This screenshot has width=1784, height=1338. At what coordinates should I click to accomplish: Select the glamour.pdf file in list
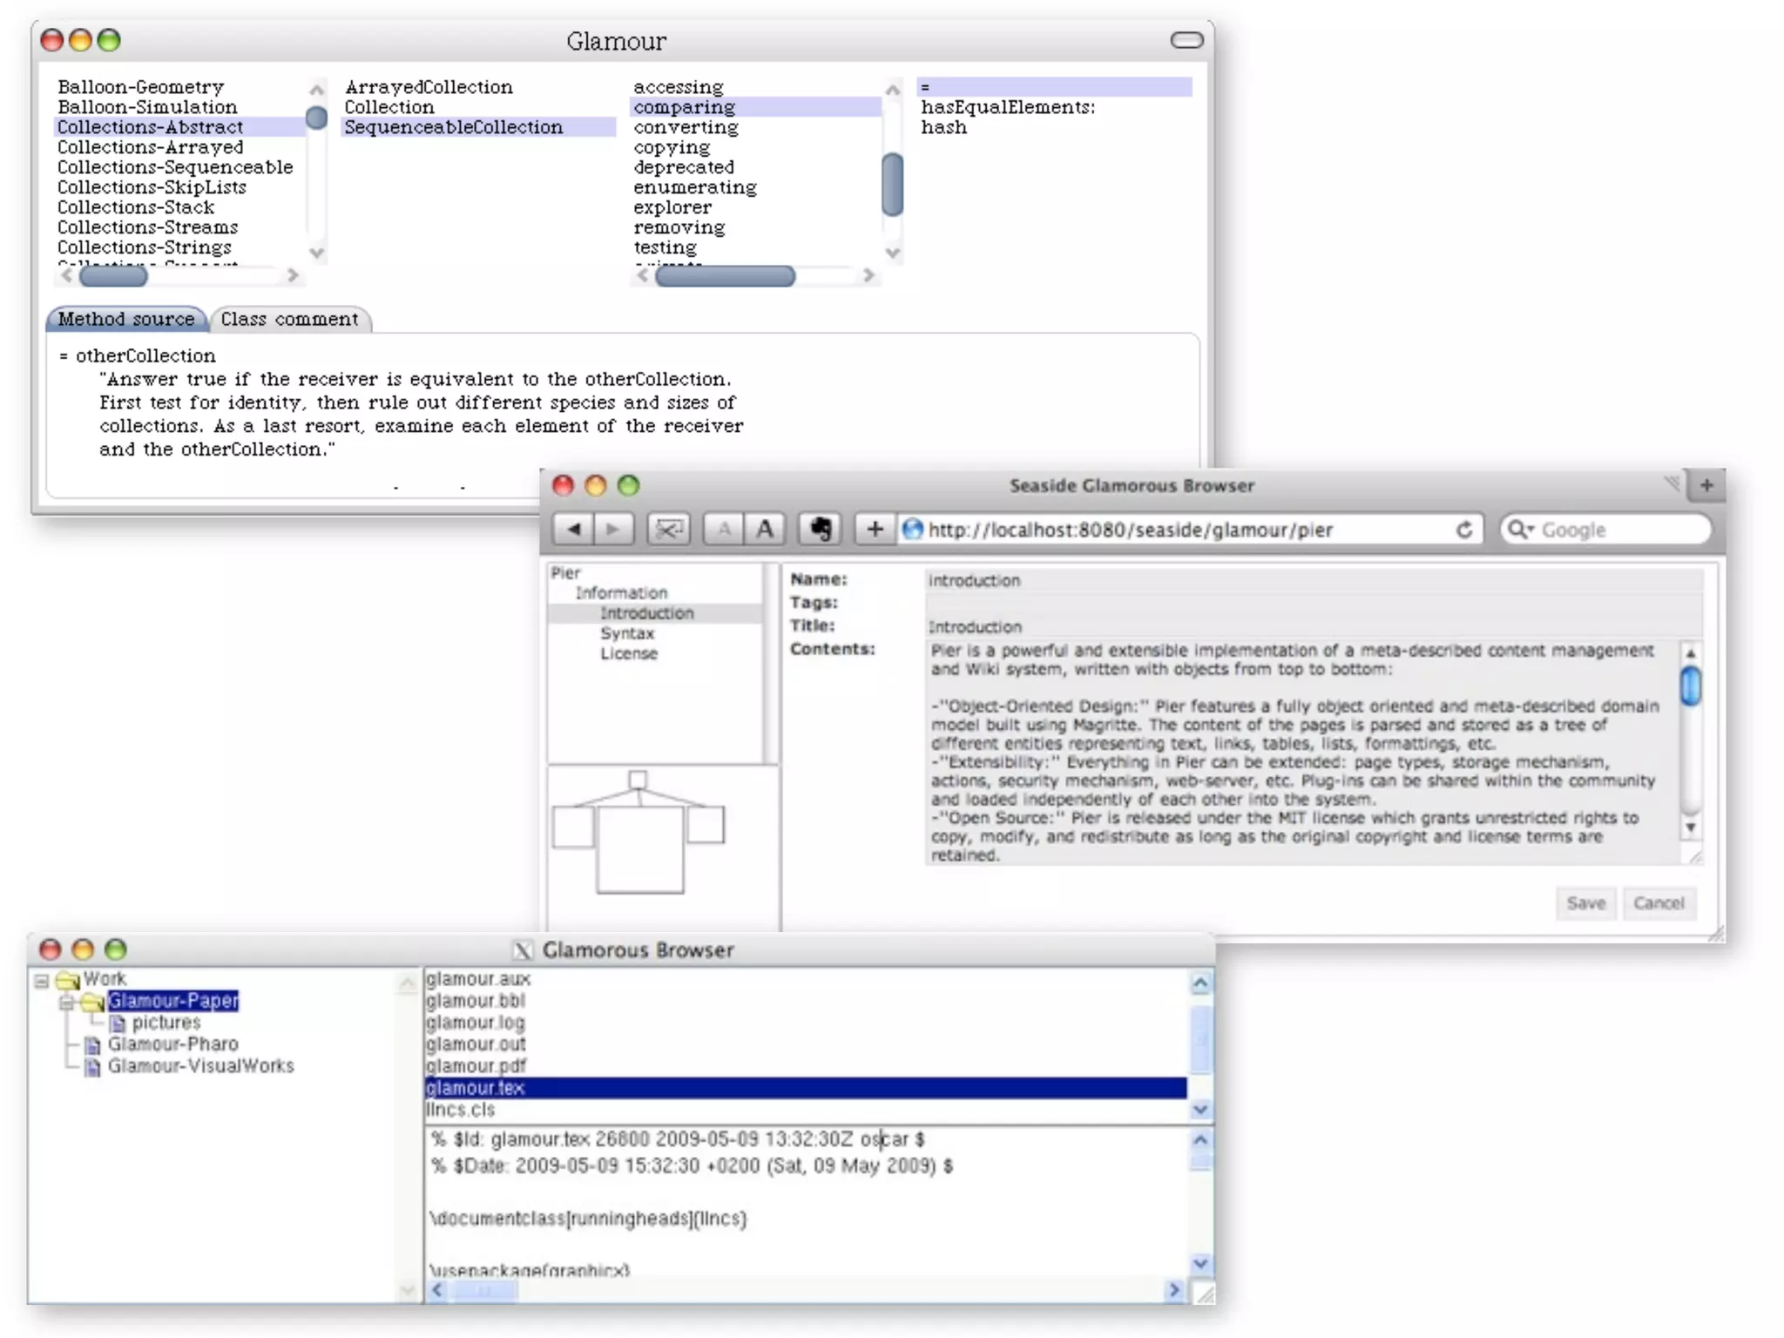coord(476,1066)
